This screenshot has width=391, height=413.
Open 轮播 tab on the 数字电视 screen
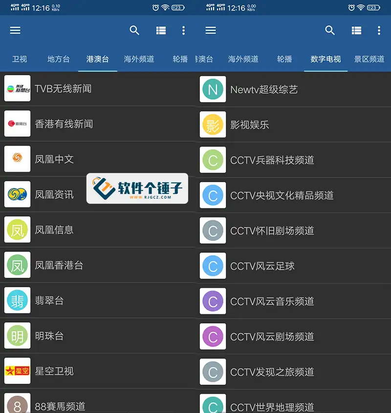(x=284, y=59)
